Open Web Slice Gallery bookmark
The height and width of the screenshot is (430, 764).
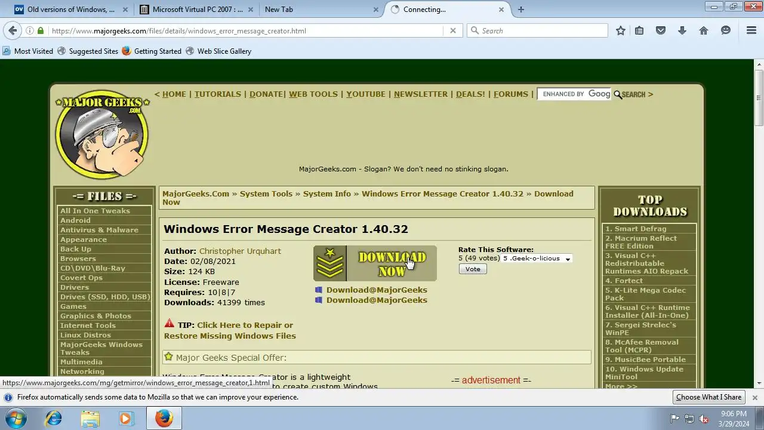tap(218, 51)
